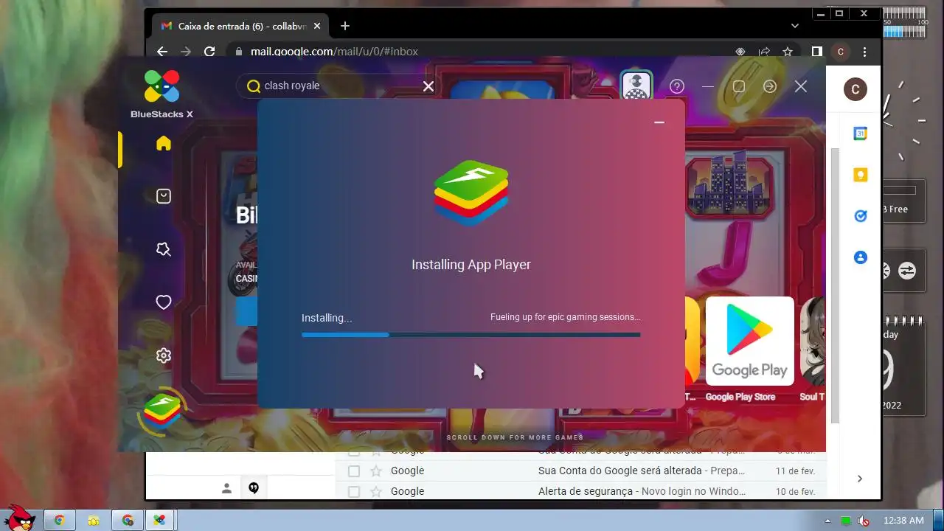This screenshot has width=944, height=531.
Task: Star the Alerta de segurança email
Action: tap(376, 491)
